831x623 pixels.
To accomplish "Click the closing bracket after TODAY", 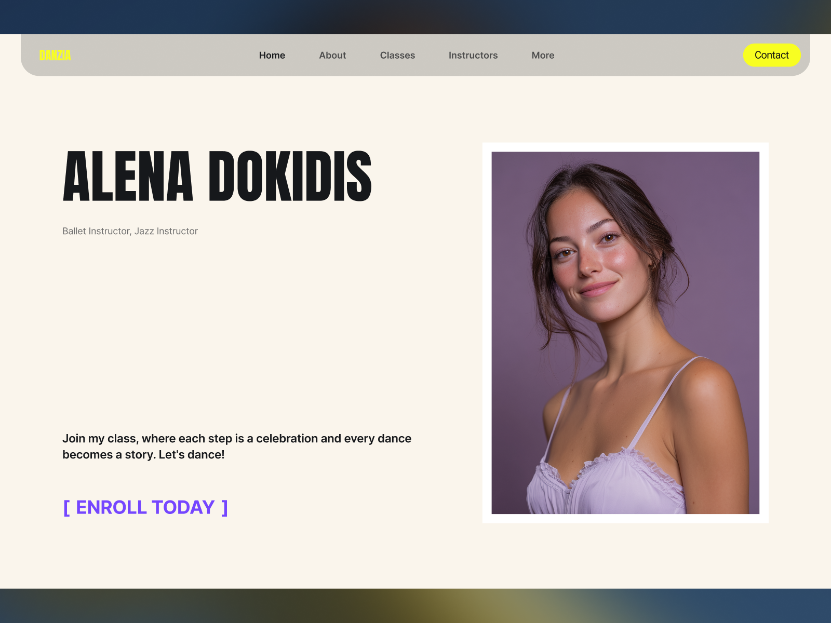I will [x=224, y=507].
